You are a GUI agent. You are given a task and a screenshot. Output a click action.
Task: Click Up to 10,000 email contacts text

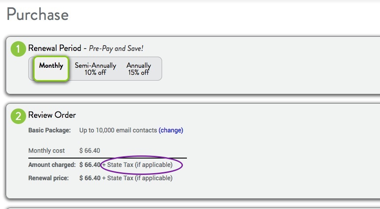coord(118,130)
